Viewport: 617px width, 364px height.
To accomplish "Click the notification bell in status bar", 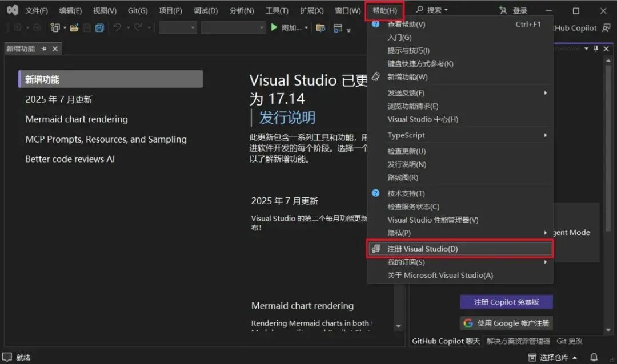I will (x=594, y=357).
